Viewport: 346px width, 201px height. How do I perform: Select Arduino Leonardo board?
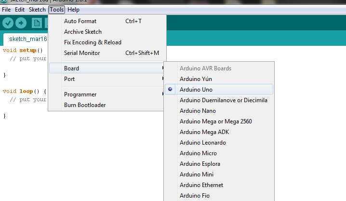coord(219,143)
